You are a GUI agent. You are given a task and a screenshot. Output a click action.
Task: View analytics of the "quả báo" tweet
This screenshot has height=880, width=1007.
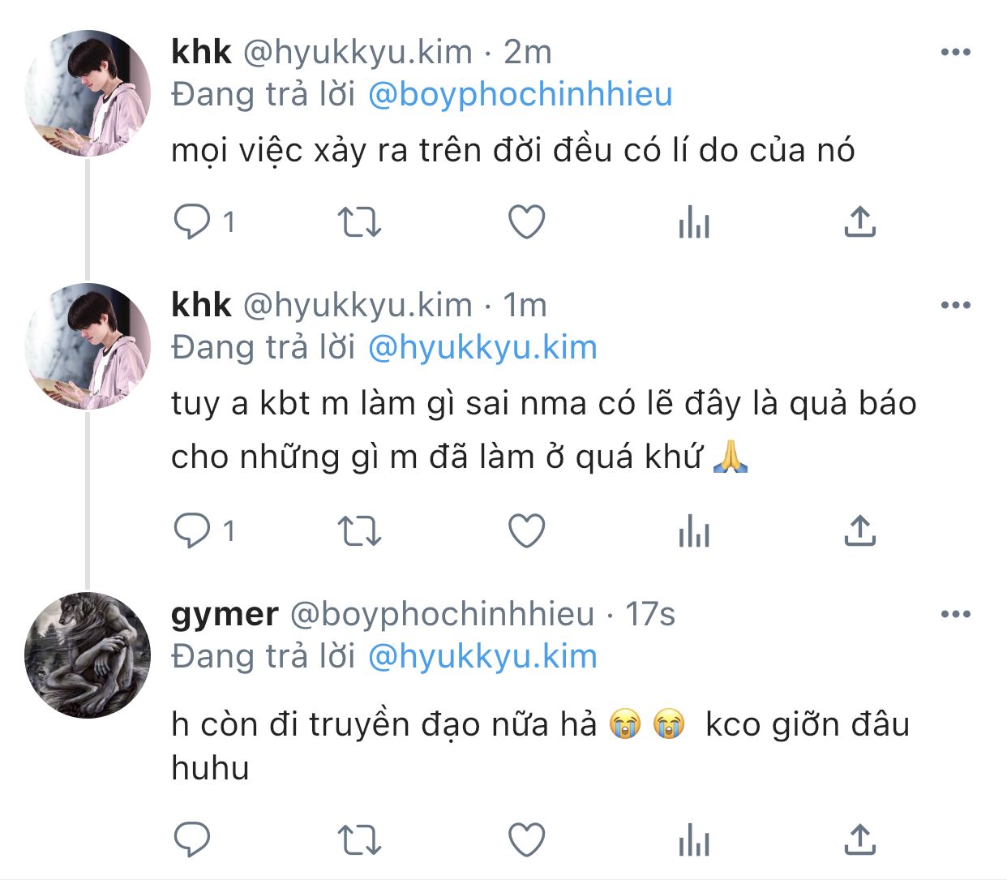694,531
